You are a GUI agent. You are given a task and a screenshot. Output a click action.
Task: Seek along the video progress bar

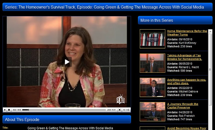tap(64, 110)
